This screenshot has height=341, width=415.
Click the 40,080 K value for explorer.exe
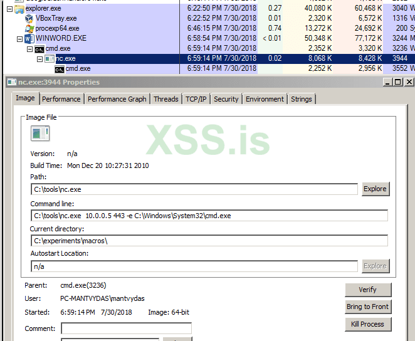318,8
